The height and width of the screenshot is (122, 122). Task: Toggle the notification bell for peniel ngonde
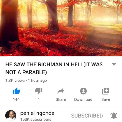coord(114,116)
